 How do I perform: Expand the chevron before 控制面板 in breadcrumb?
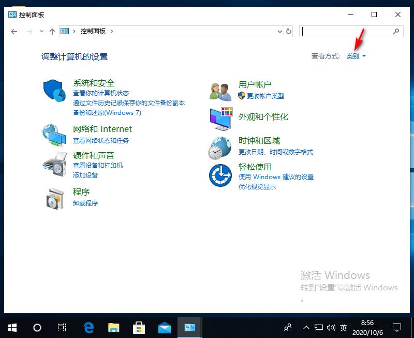[74, 32]
